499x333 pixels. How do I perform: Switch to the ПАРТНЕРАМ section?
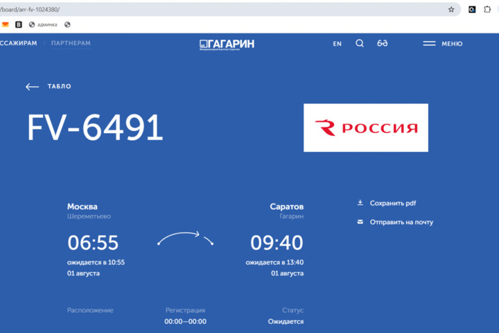tap(71, 43)
